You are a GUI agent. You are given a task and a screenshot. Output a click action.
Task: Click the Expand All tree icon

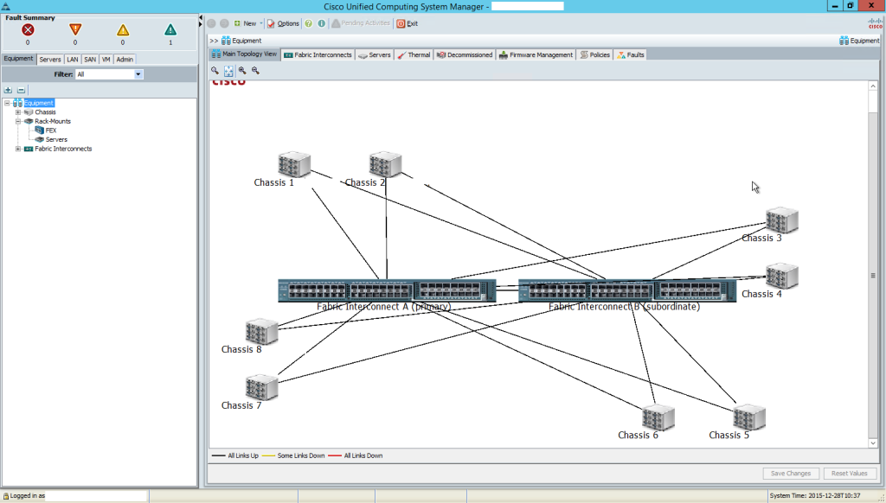8,91
